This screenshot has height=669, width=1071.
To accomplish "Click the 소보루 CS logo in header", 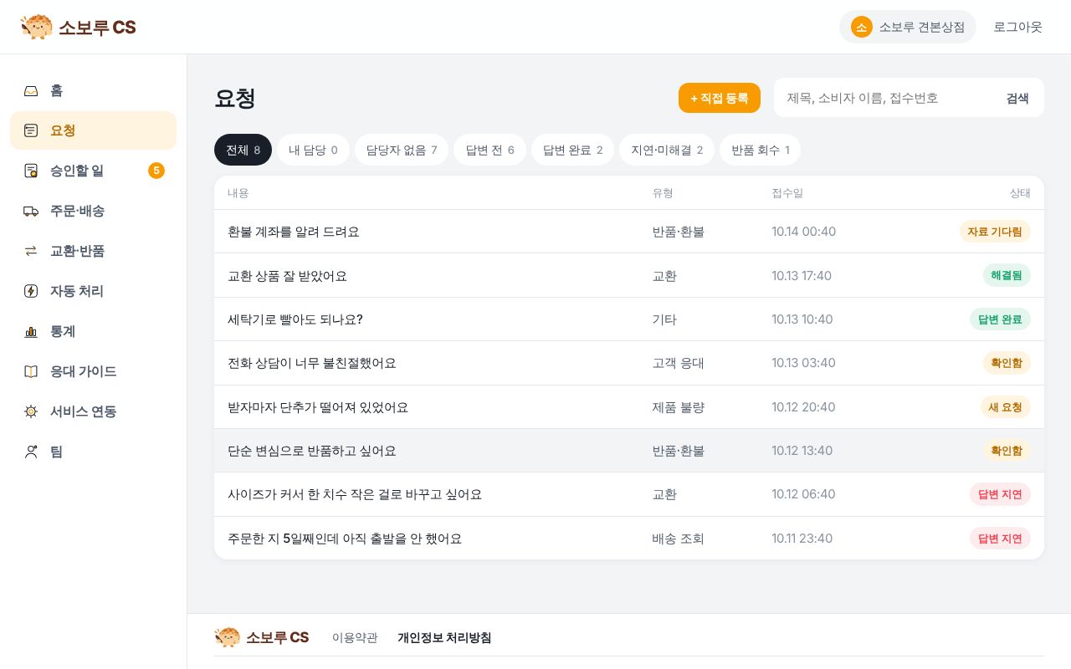I will pos(78,27).
